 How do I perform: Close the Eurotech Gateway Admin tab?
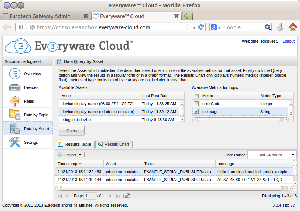point(86,16)
